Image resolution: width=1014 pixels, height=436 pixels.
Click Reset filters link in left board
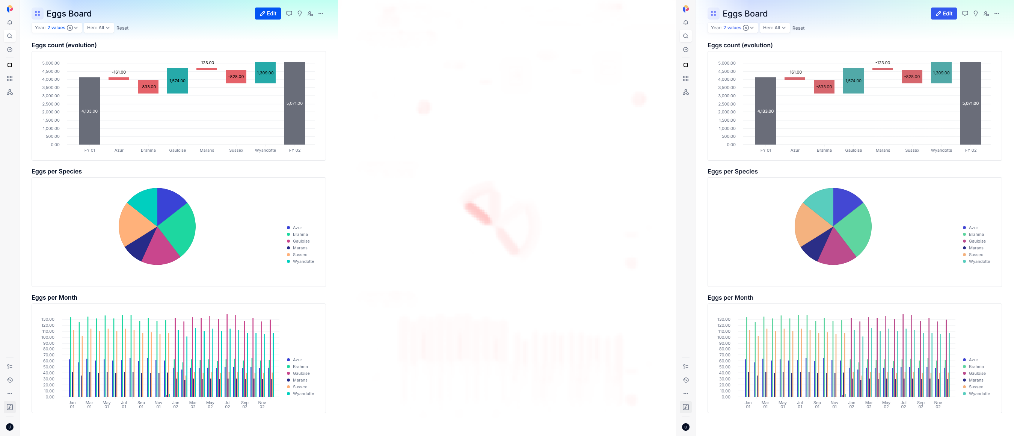coord(122,28)
